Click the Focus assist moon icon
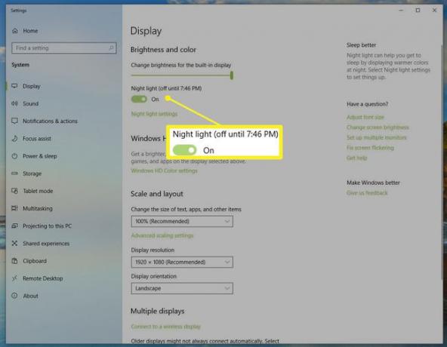This screenshot has height=347, width=447. click(14, 139)
